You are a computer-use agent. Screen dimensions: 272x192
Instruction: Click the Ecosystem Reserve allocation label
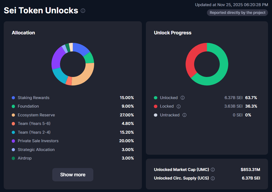36,115
